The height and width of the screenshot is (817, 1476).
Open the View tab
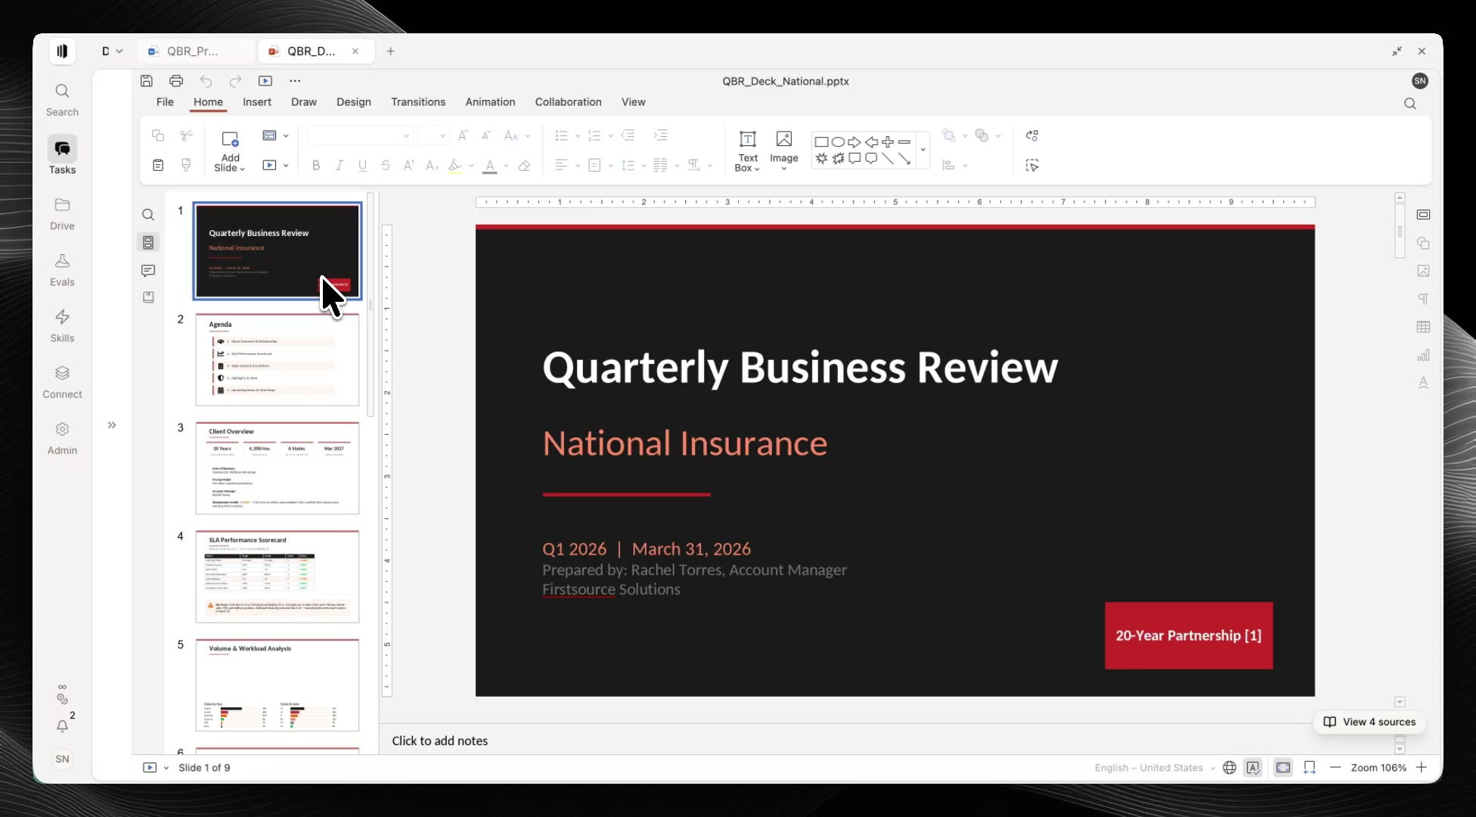pyautogui.click(x=634, y=102)
